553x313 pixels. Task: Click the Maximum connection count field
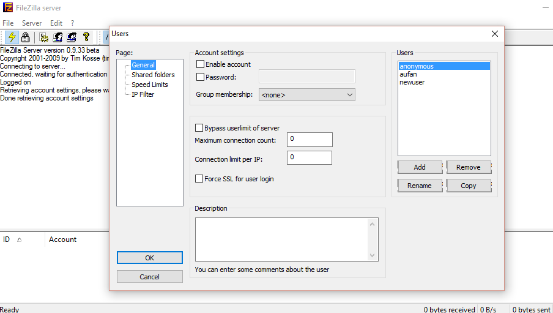click(310, 140)
